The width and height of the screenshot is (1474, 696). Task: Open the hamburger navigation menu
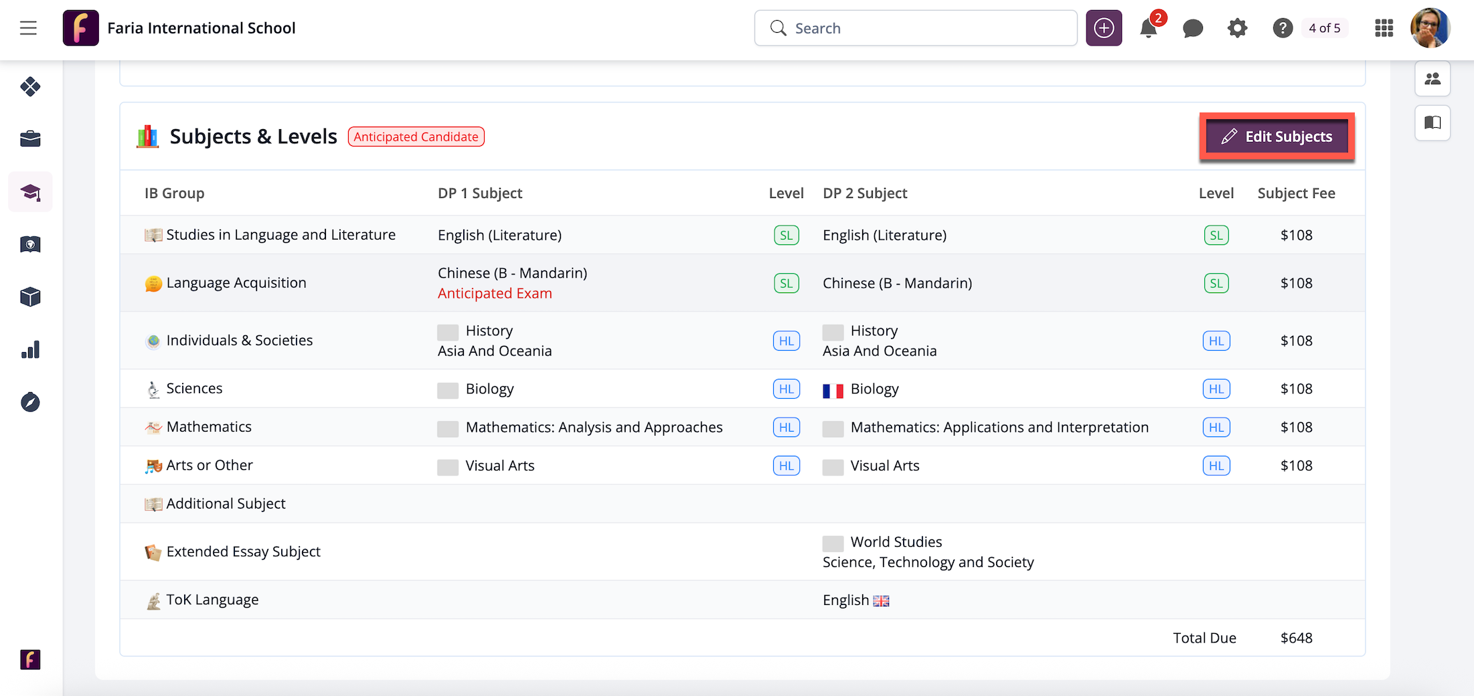28,28
